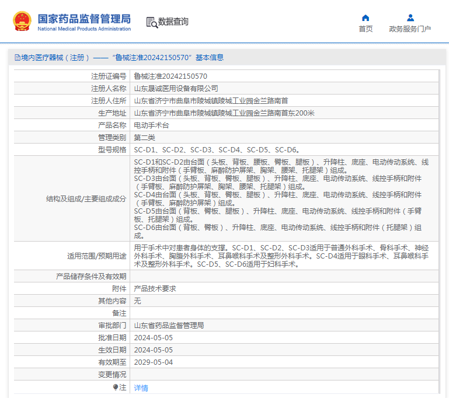Click 生效日期 value 2024-05-05
The width and height of the screenshot is (449, 398).
153,350
